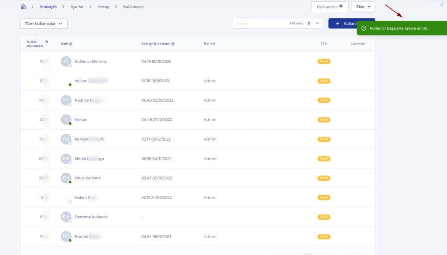The height and width of the screenshot is (255, 447).
Task: Click BB avatar of Burcak
Action: [x=66, y=236]
